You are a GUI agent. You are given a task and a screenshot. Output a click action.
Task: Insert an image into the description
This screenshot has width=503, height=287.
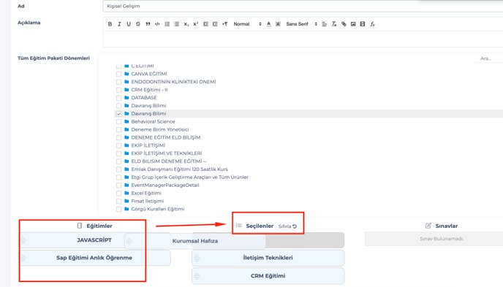[x=353, y=24]
